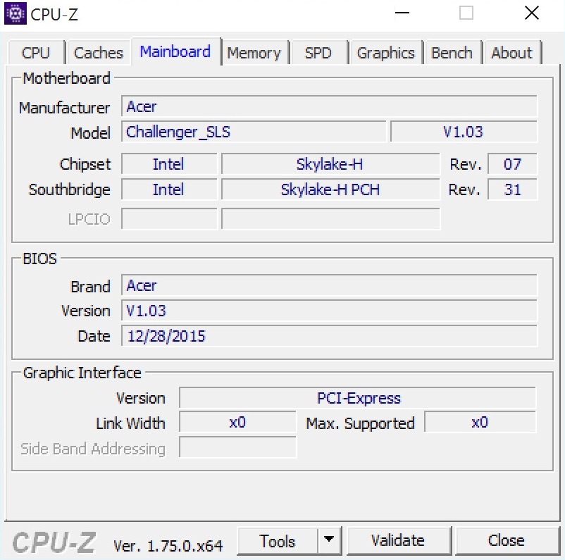Image resolution: width=565 pixels, height=560 pixels.
Task: Click the Close button at the bottom
Action: tap(507, 540)
